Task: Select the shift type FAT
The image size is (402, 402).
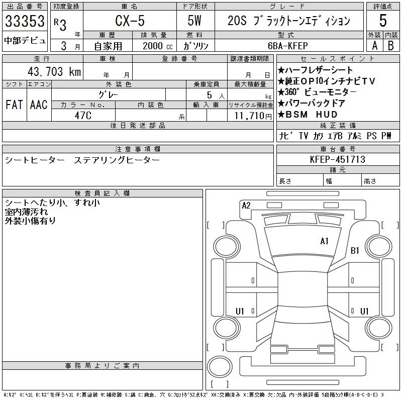Action: [14, 105]
